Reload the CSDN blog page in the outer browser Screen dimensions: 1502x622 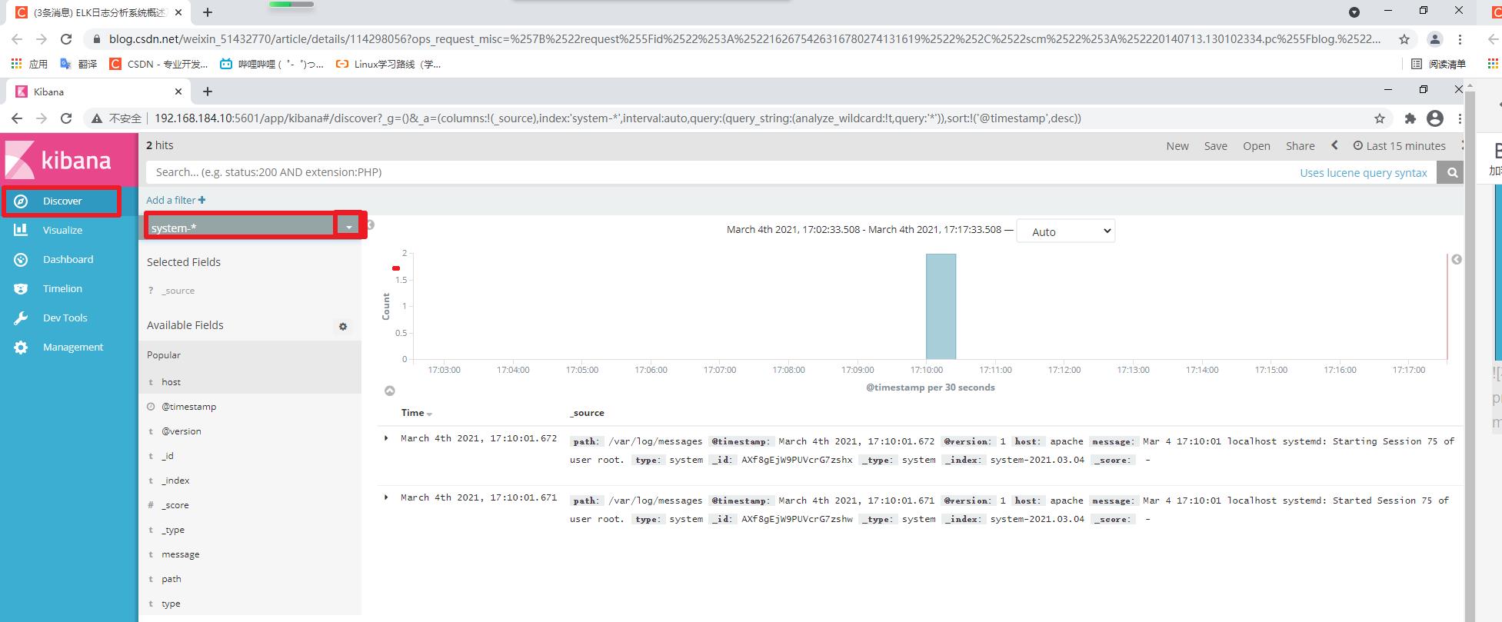[x=66, y=39]
